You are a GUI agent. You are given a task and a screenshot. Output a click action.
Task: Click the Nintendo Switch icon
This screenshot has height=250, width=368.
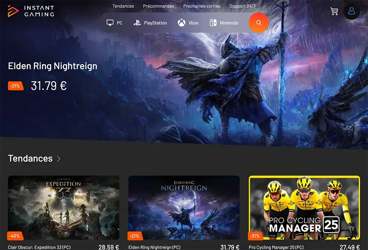[213, 23]
